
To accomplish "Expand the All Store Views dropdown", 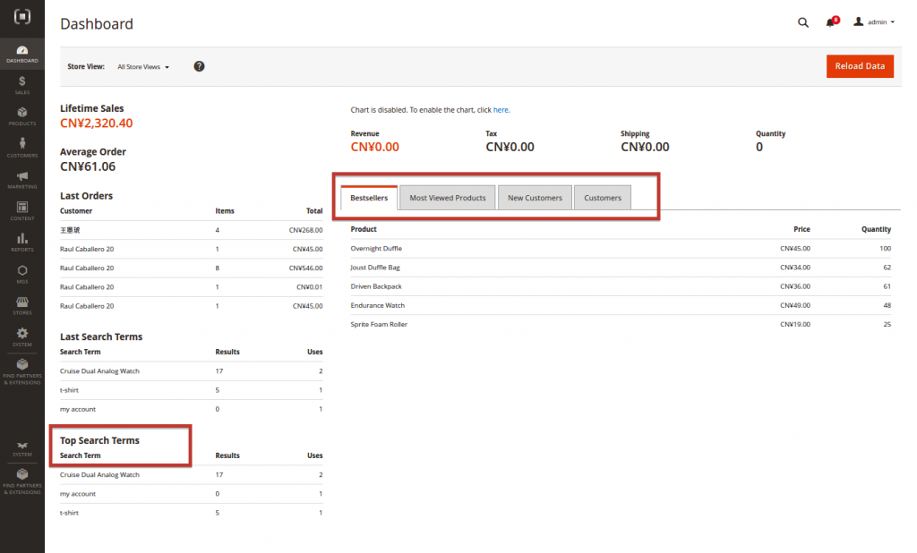I will coord(143,67).
